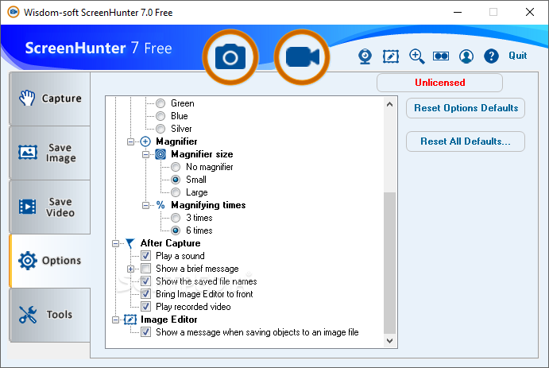Select the Blue color radio button

(160, 116)
